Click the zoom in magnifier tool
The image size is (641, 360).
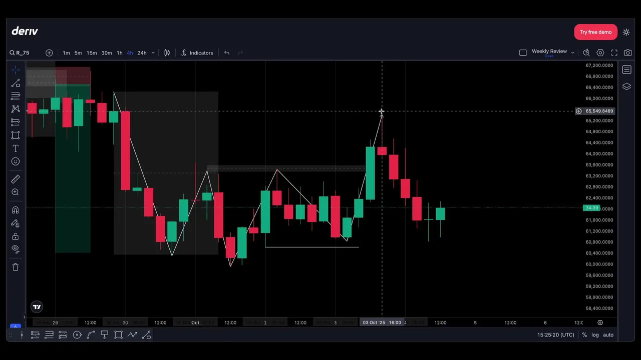(x=16, y=192)
